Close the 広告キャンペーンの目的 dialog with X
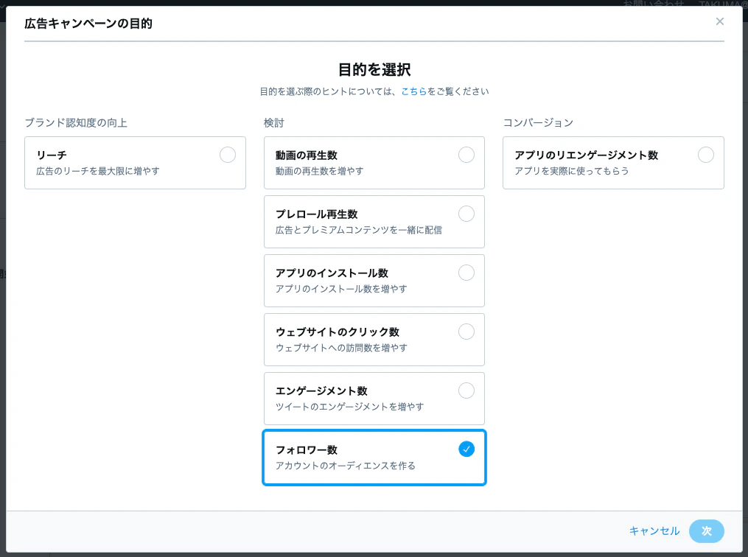The height and width of the screenshot is (557, 748). point(719,22)
